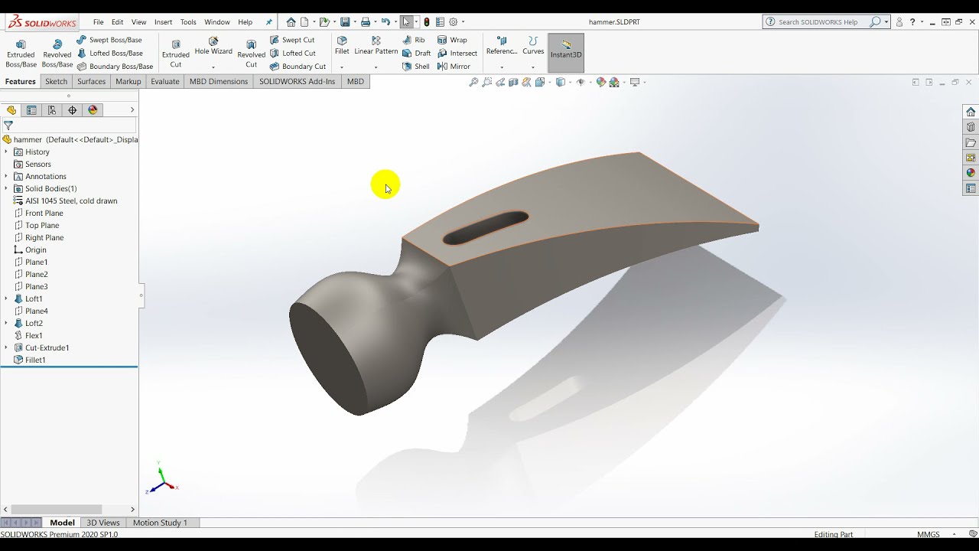979x551 pixels.
Task: Select the Lofted Cut command
Action: pos(293,53)
